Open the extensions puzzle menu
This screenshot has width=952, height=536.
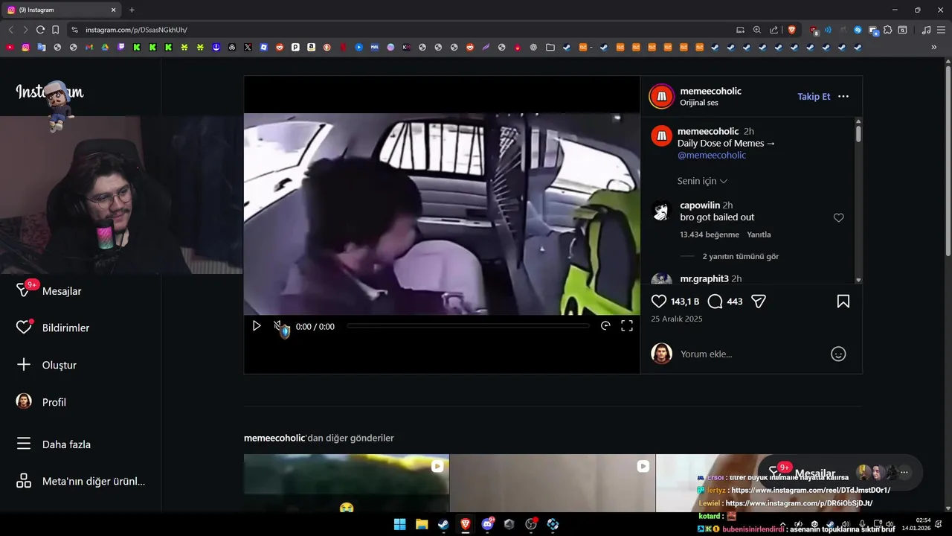click(888, 30)
